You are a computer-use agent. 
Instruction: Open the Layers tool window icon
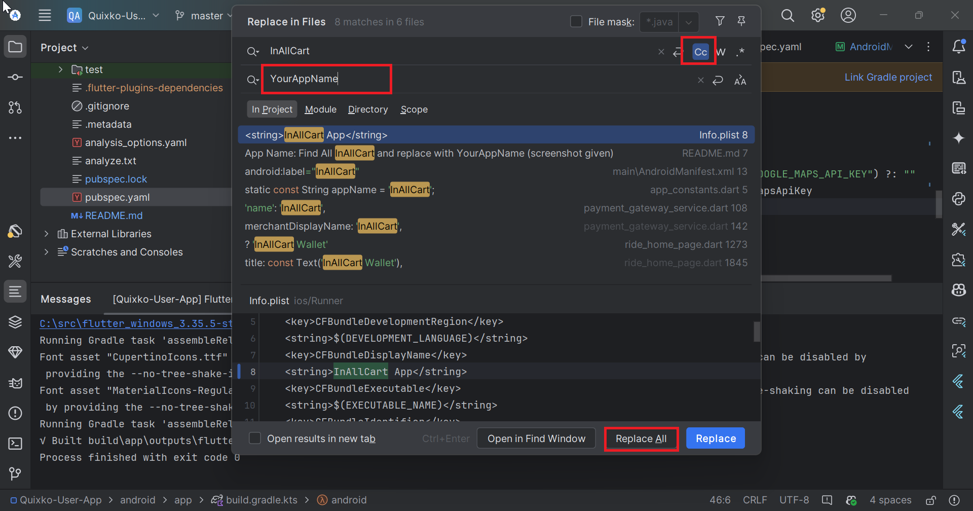click(15, 322)
